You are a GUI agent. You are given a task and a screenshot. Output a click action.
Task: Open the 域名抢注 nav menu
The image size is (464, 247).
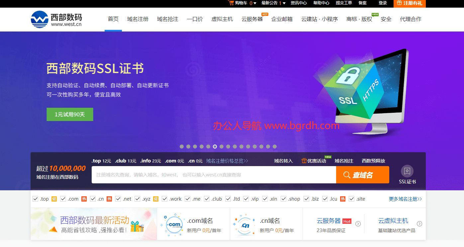(x=168, y=19)
